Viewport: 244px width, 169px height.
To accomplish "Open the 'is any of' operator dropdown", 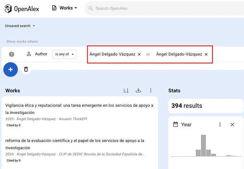I will point(64,54).
